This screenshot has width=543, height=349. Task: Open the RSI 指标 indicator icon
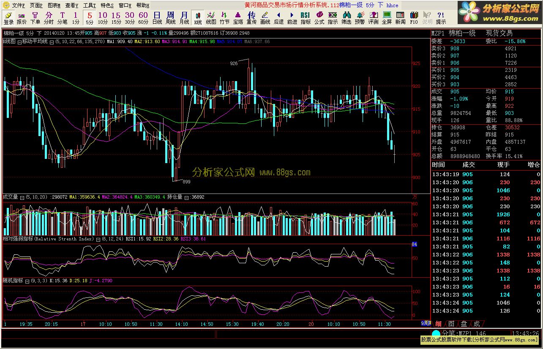point(306,18)
